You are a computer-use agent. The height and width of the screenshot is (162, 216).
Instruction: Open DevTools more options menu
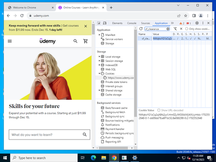coord(203,23)
